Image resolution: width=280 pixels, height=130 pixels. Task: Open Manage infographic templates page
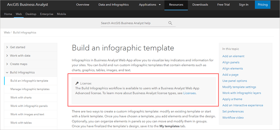31,89
